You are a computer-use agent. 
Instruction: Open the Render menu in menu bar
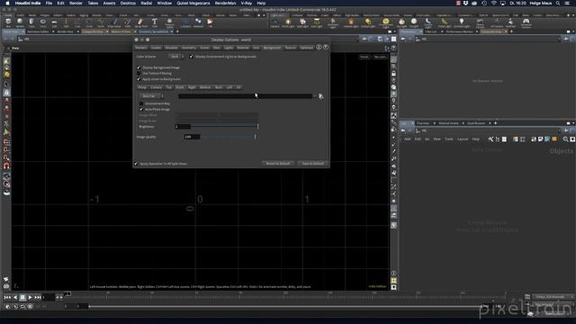(76, 3)
